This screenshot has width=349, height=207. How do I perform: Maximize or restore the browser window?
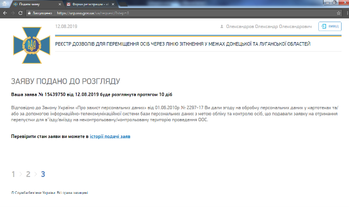(x=334, y=3)
